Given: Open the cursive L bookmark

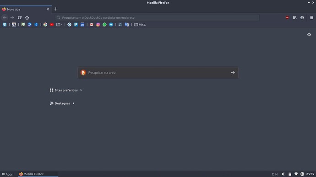Looking at the screenshot, I should tap(120, 25).
